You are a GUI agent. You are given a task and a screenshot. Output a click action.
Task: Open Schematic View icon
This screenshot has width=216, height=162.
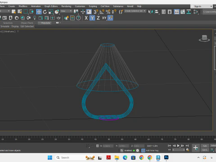pyautogui.click(x=189, y=12)
